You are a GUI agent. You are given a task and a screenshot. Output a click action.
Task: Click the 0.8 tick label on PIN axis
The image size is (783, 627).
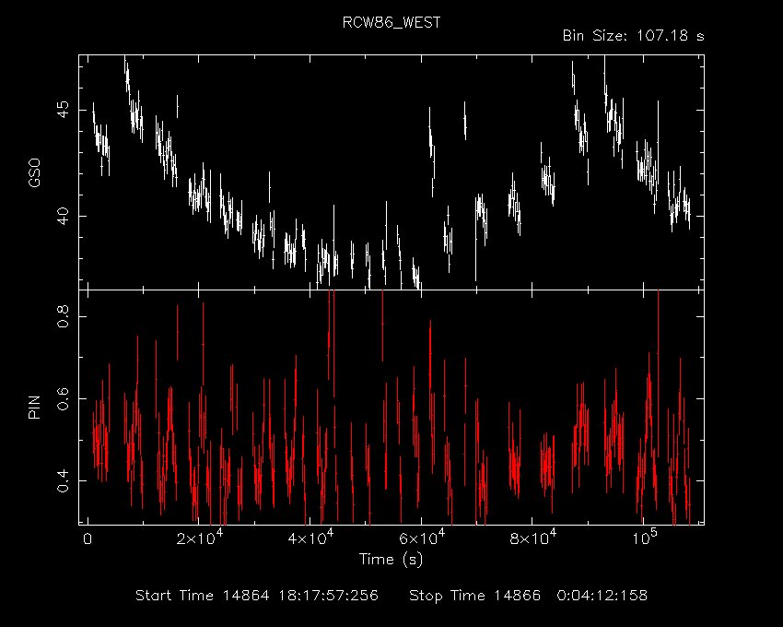click(63, 316)
